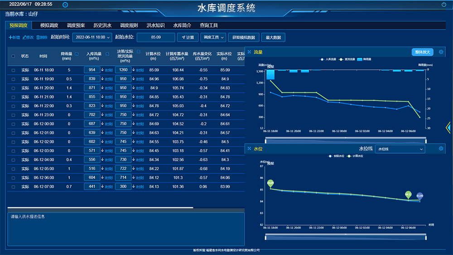Check the row checkbox for 06-11 18:00

click(x=13, y=70)
